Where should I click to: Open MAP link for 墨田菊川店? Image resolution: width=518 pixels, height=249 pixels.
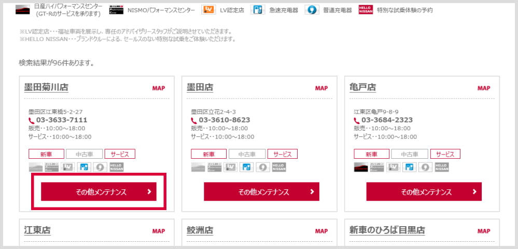pyautogui.click(x=159, y=88)
